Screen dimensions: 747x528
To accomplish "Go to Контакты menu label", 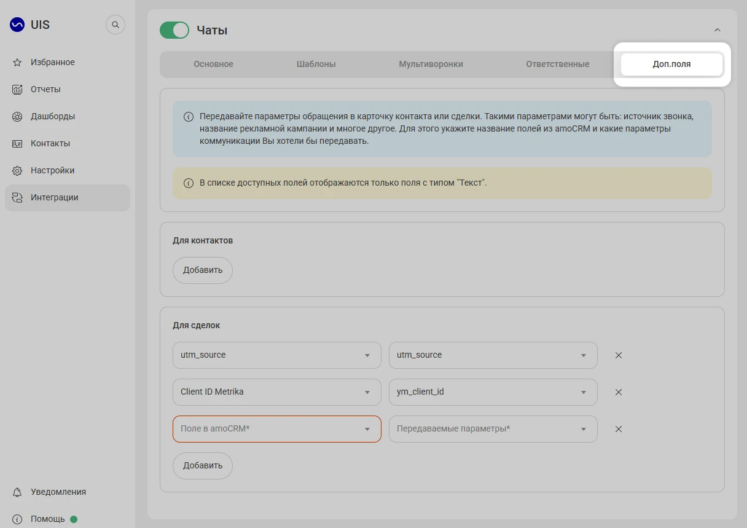I will (50, 143).
